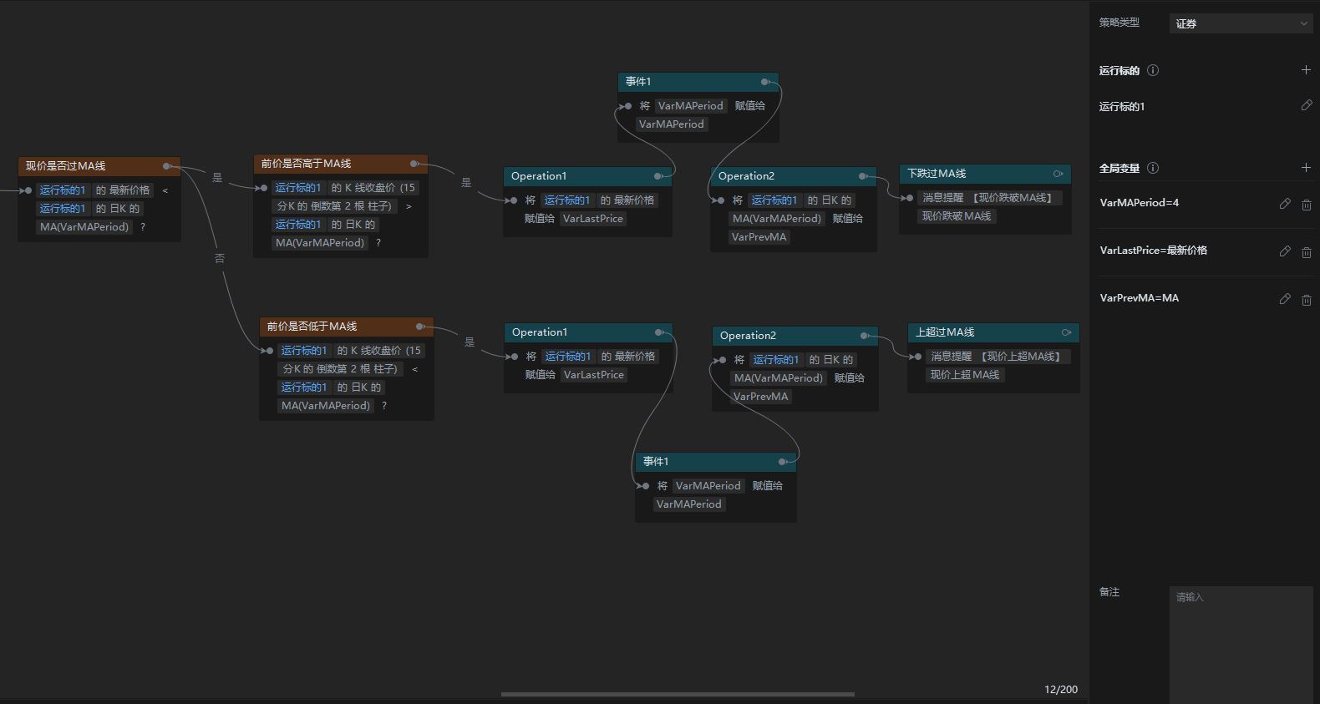The width and height of the screenshot is (1320, 704).
Task: Show info tooltip next to 全局变量
Action: point(1153,168)
